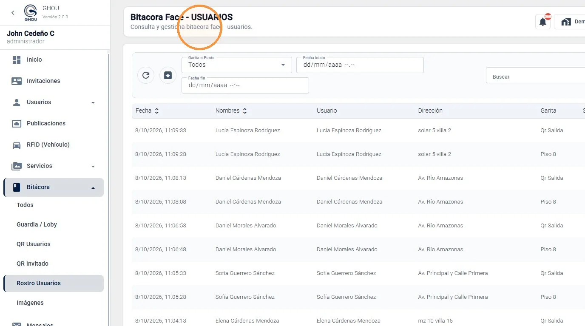585x326 pixels.
Task: Click the RFID car icon
Action: [17, 145]
